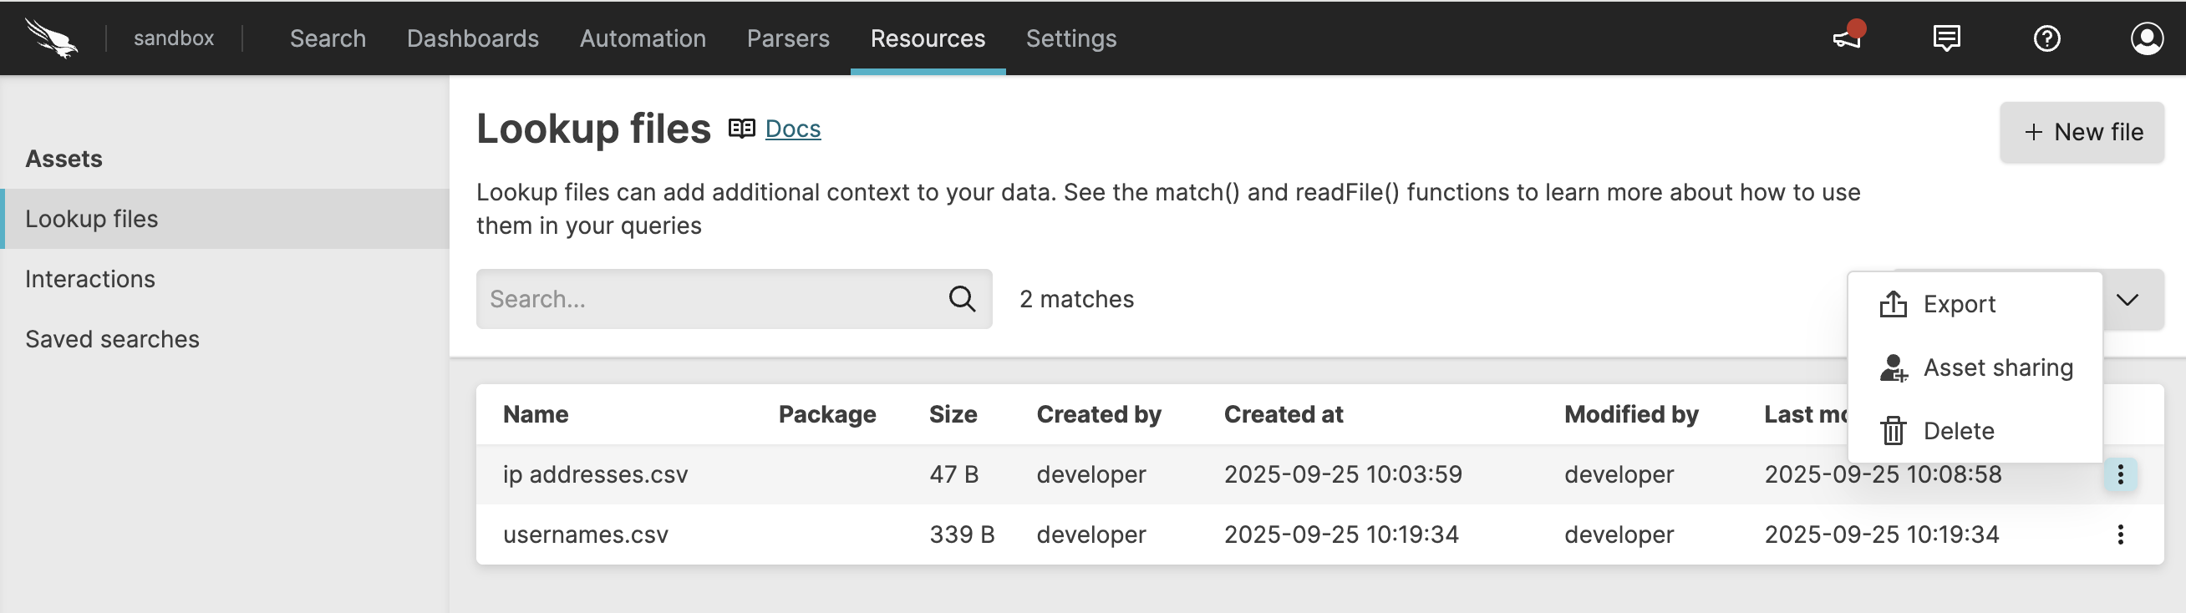Click the New file button
Screen dimensions: 2186x613
[2082, 131]
